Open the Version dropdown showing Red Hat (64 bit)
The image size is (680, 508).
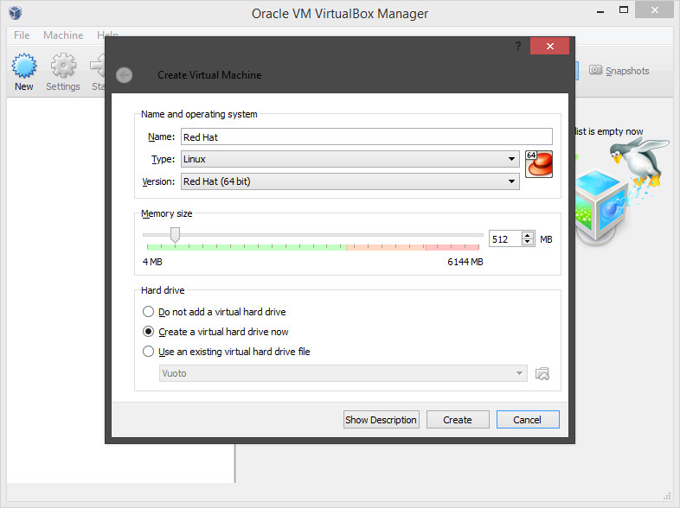tap(350, 181)
